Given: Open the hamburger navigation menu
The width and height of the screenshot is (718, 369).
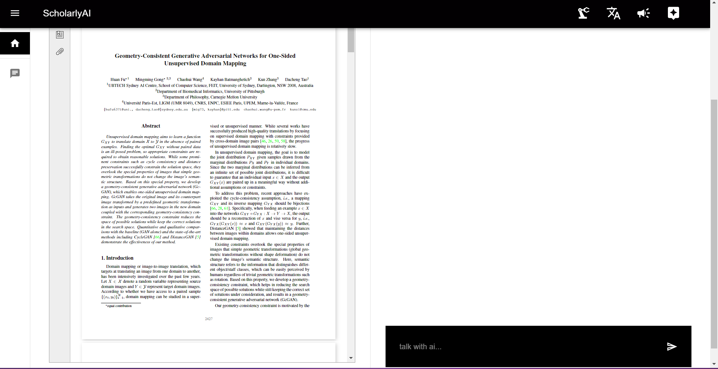Looking at the screenshot, I should (x=15, y=13).
